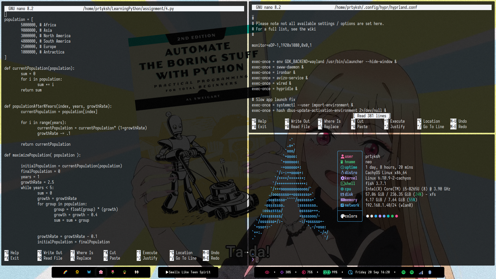Click the fish shell prompt cursor
This screenshot has width=496, height=279.
(x=257, y=260)
